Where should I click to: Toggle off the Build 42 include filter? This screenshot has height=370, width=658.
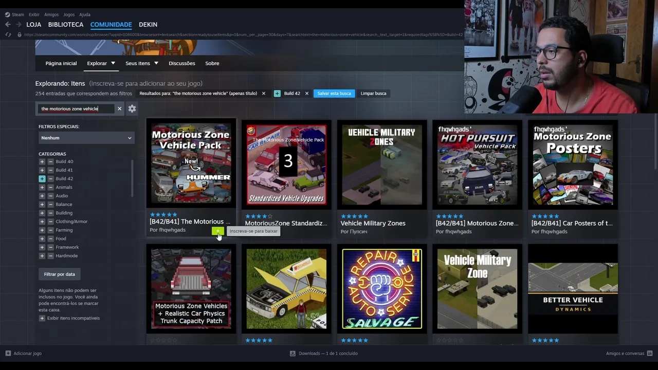pos(42,179)
